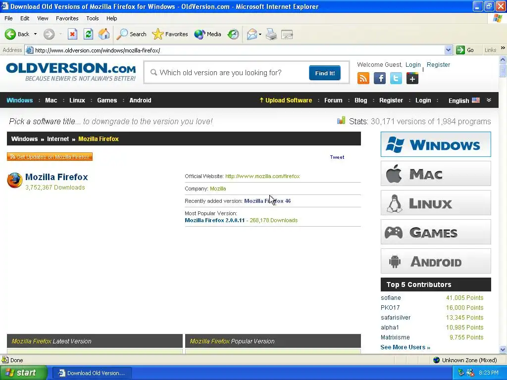The width and height of the screenshot is (507, 380).
Task: Open Mozilla Firefox 2.0.0.11 popular version
Action: 215,220
